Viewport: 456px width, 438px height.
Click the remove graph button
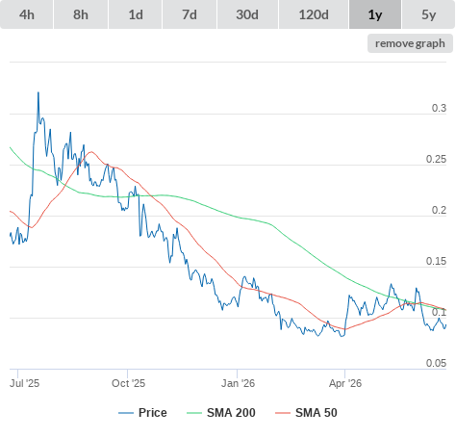pos(410,43)
